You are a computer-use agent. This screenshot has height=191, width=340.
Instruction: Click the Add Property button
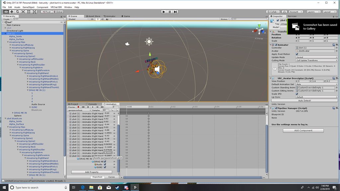[x=92, y=172]
